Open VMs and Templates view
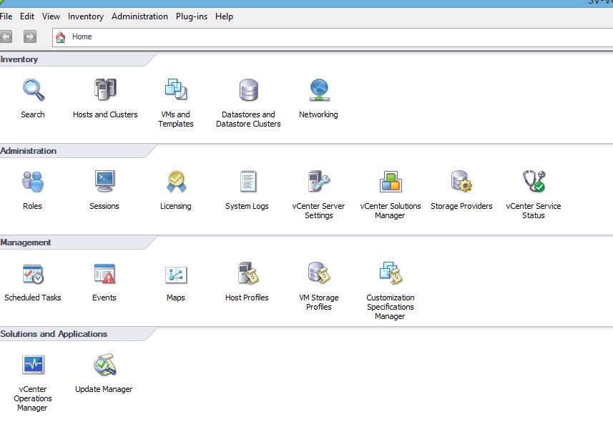The image size is (613, 437). coord(176,89)
